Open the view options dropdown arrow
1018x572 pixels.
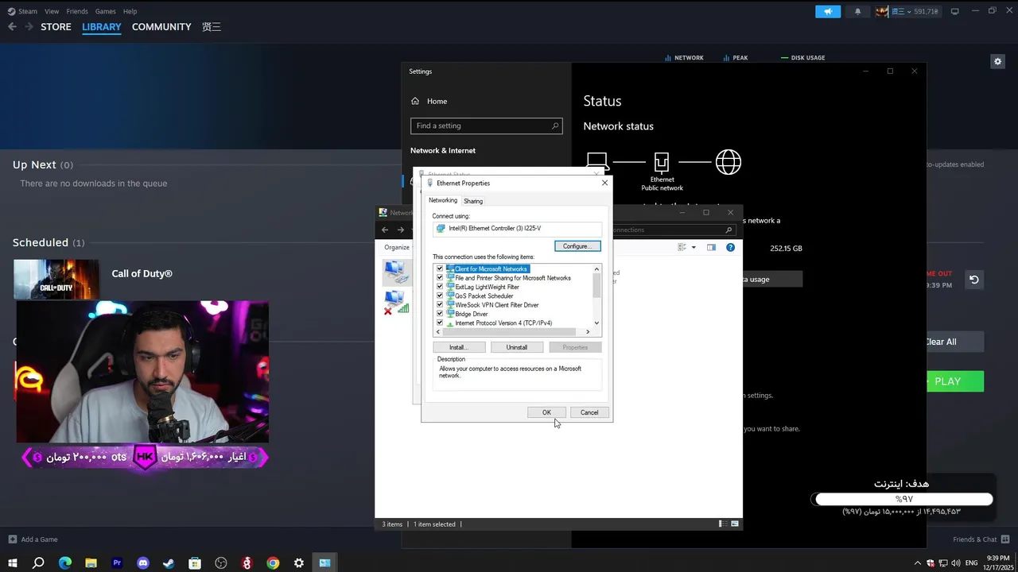pyautogui.click(x=694, y=247)
